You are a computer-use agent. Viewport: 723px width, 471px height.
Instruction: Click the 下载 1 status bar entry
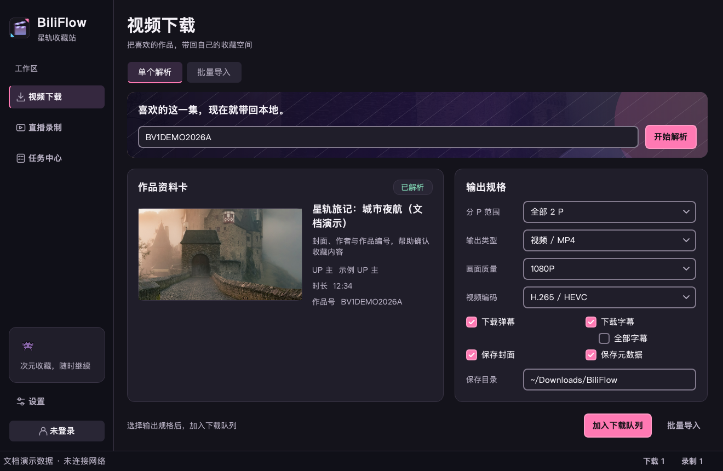tap(654, 461)
